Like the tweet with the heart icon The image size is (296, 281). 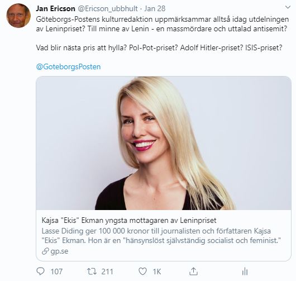[x=142, y=272]
